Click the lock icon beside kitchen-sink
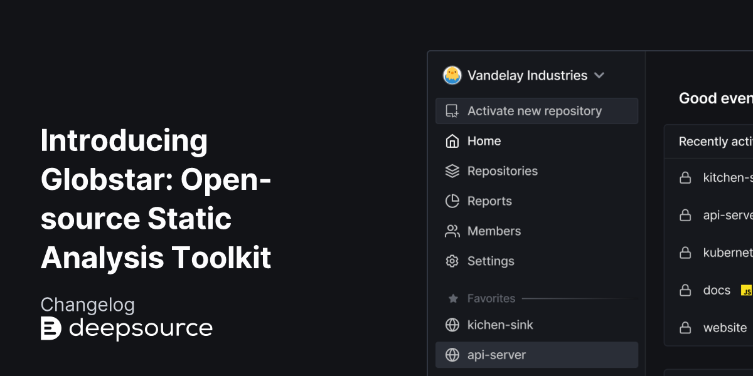The height and width of the screenshot is (376, 753). pyautogui.click(x=685, y=177)
